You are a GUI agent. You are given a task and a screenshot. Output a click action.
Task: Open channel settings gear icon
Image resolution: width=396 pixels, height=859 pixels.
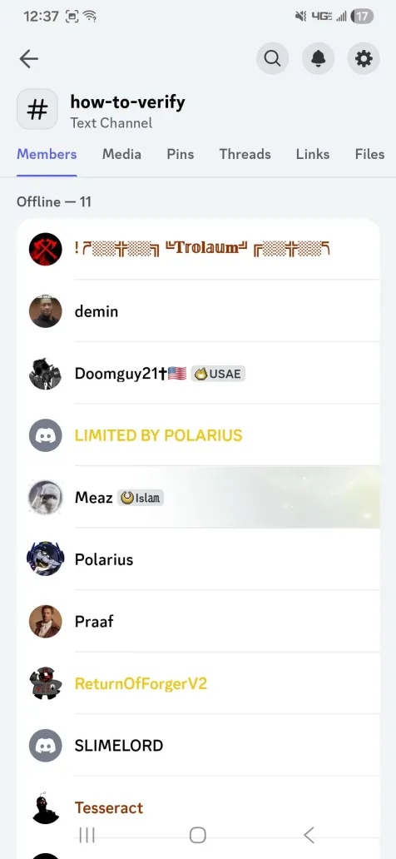[364, 58]
